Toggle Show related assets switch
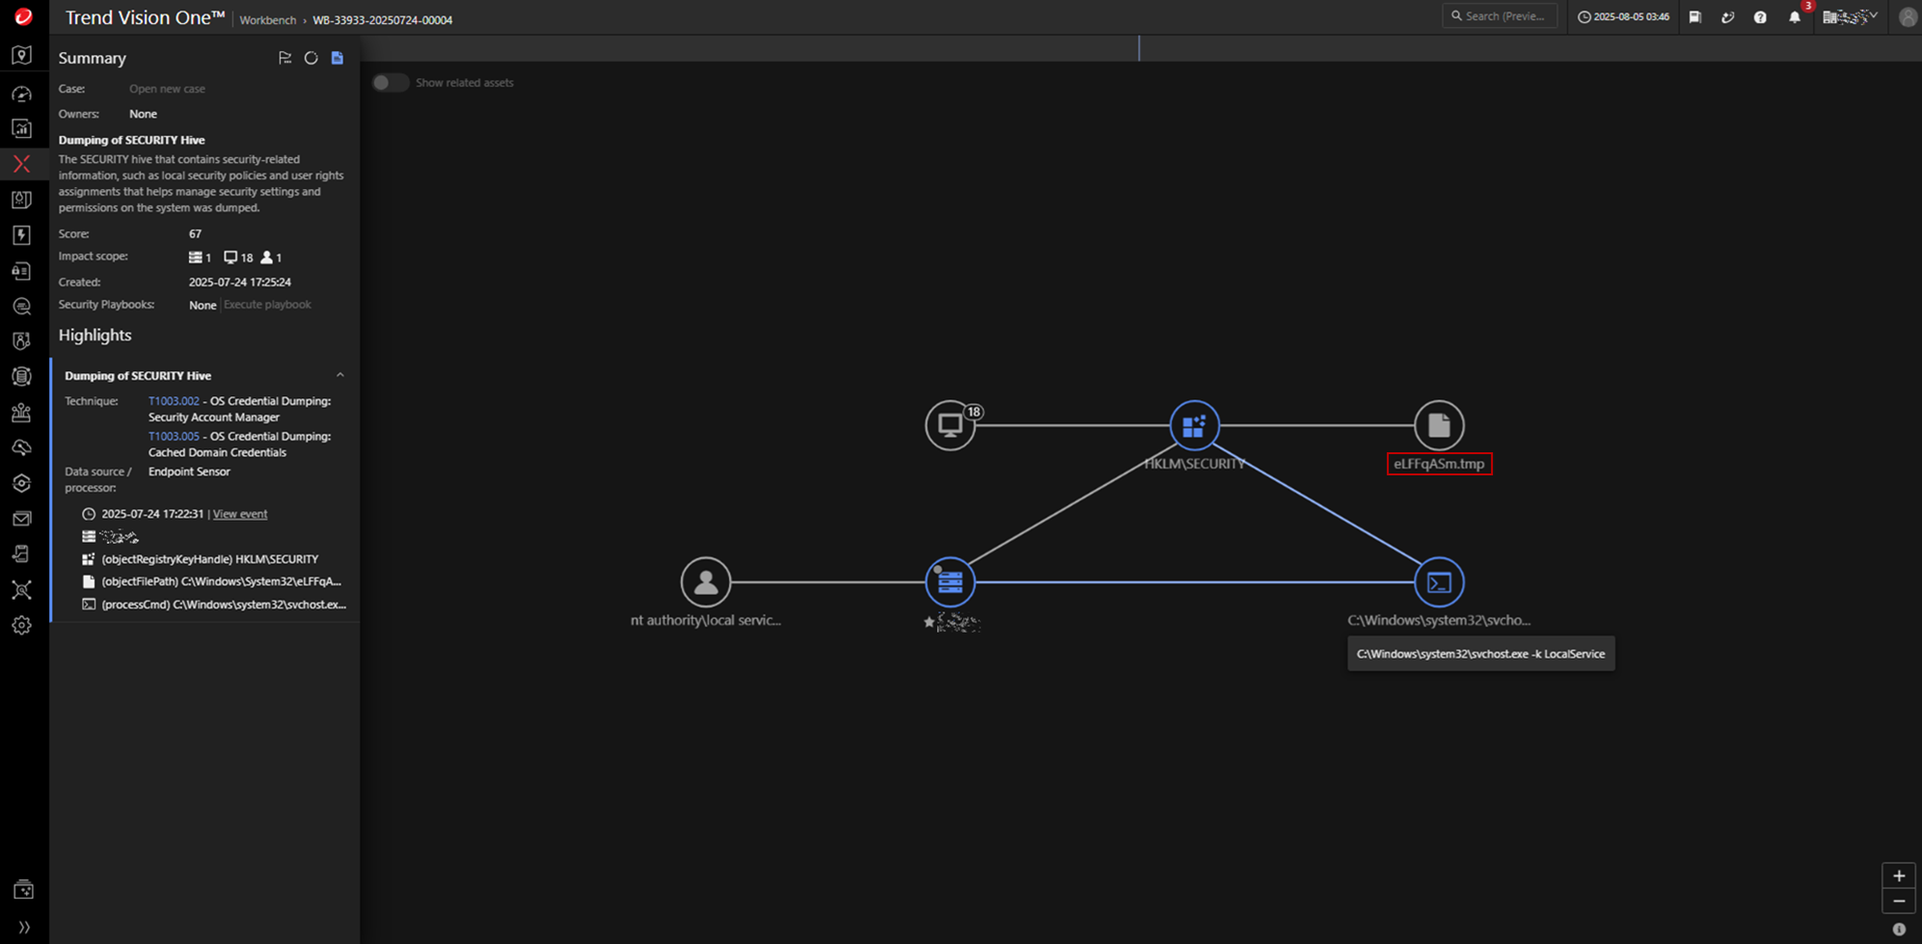Image resolution: width=1922 pixels, height=944 pixels. (390, 83)
